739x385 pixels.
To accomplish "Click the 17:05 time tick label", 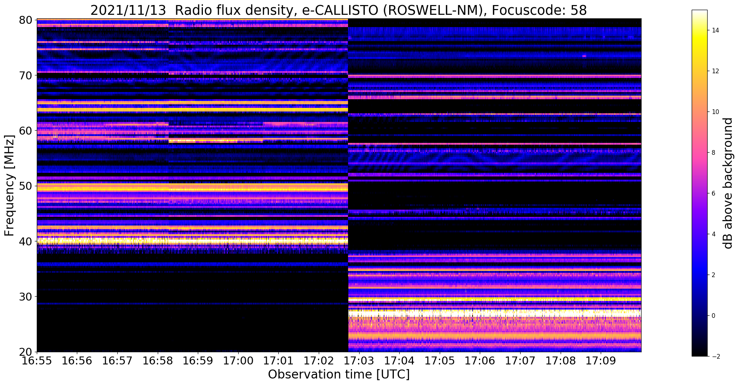I will tap(440, 360).
